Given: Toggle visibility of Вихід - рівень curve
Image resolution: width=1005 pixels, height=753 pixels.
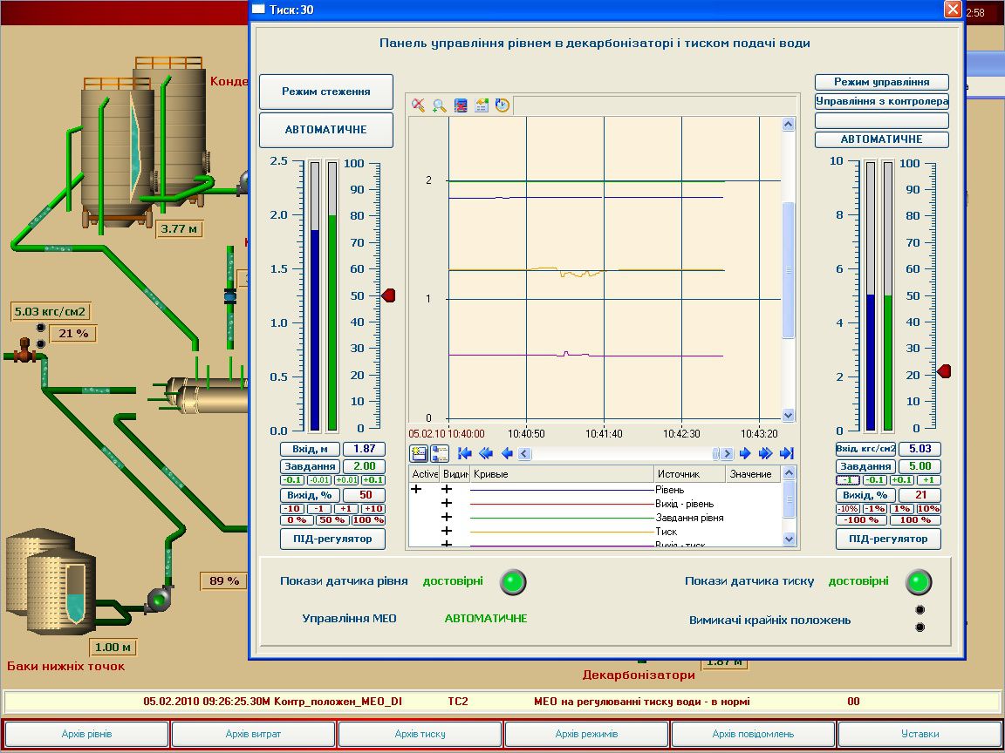Looking at the screenshot, I should (446, 502).
